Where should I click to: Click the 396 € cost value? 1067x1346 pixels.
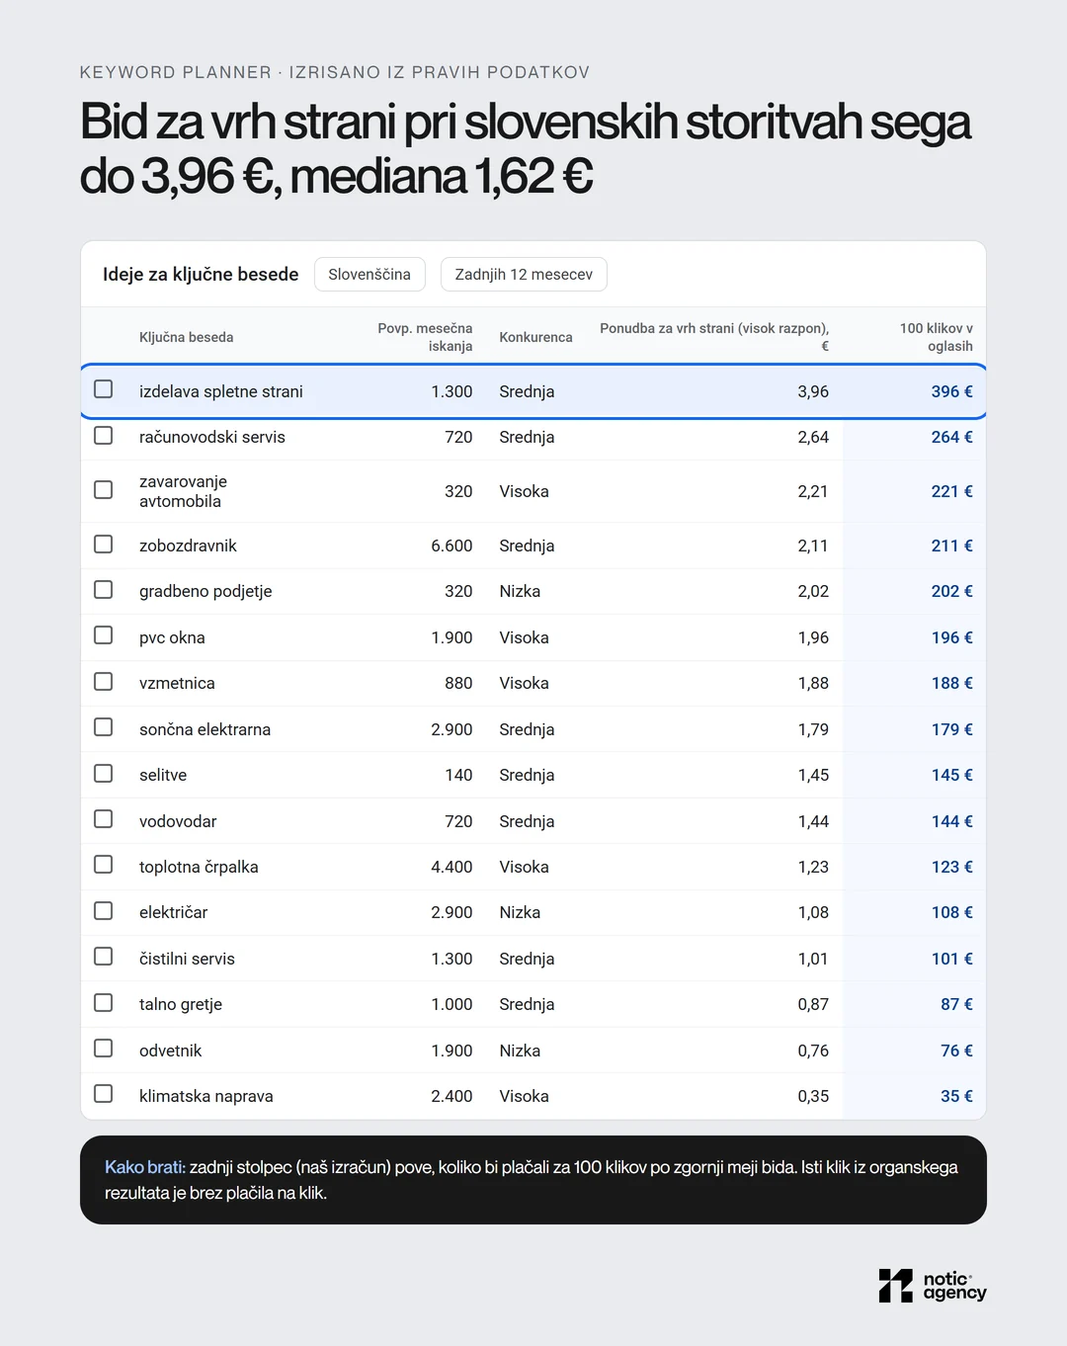[x=951, y=391]
